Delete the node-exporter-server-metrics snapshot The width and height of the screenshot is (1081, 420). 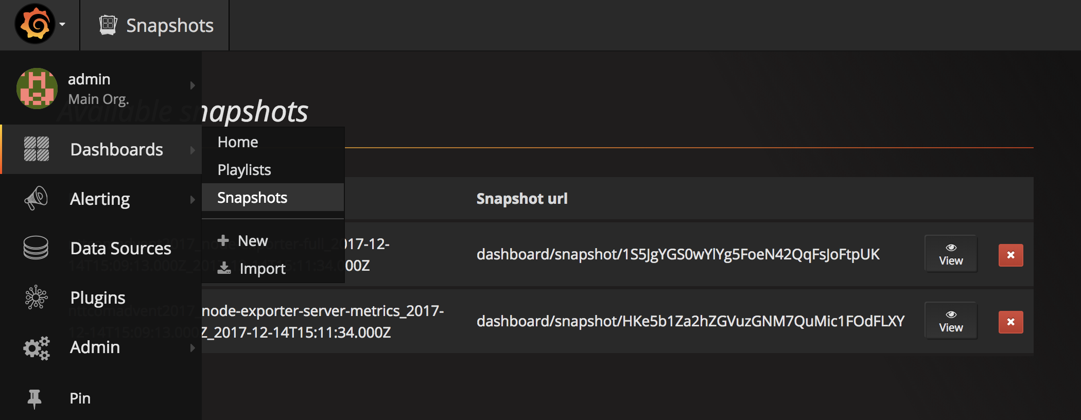coord(1010,322)
